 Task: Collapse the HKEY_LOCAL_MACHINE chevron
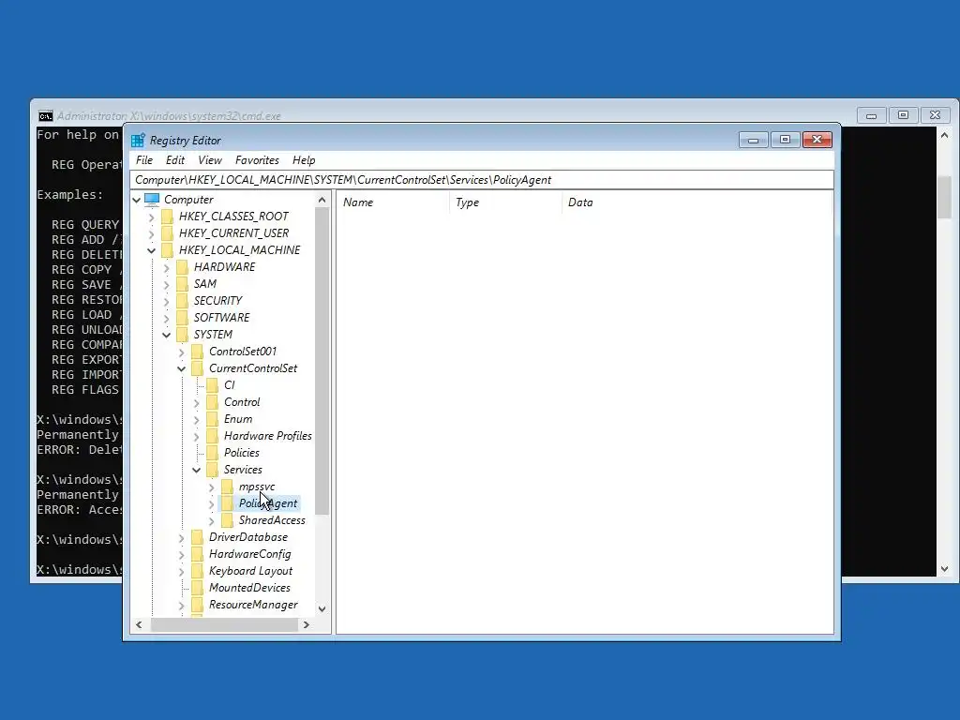151,250
